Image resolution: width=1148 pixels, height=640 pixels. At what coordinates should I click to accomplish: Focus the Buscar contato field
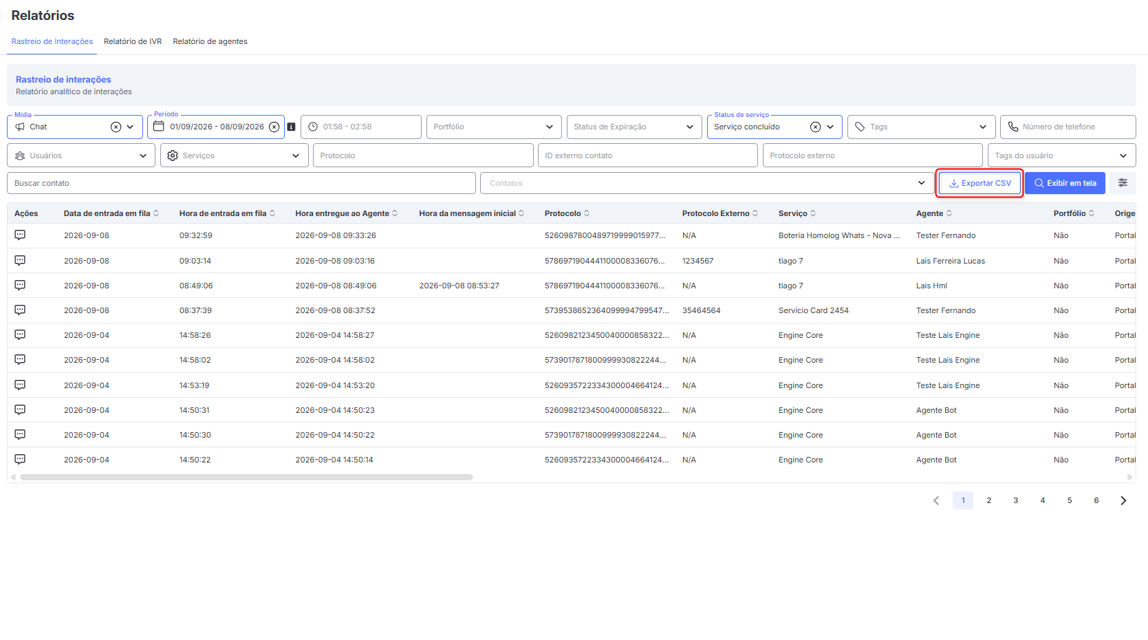click(x=241, y=183)
